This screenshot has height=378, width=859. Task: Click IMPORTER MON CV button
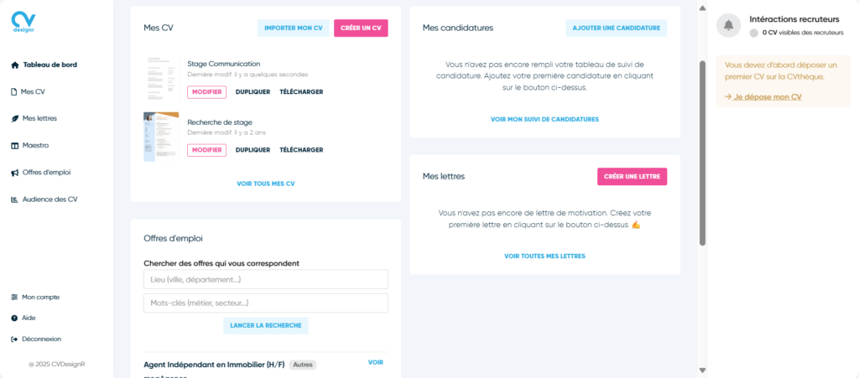pos(293,28)
